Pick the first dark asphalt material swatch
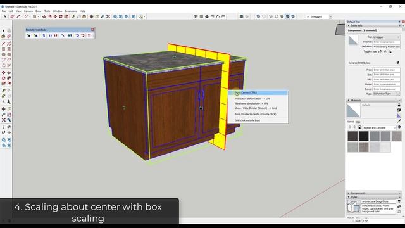405x228 pixels. (x=352, y=136)
